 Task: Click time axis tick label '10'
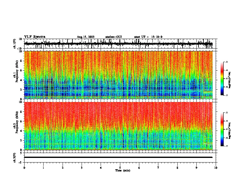coord(216,168)
